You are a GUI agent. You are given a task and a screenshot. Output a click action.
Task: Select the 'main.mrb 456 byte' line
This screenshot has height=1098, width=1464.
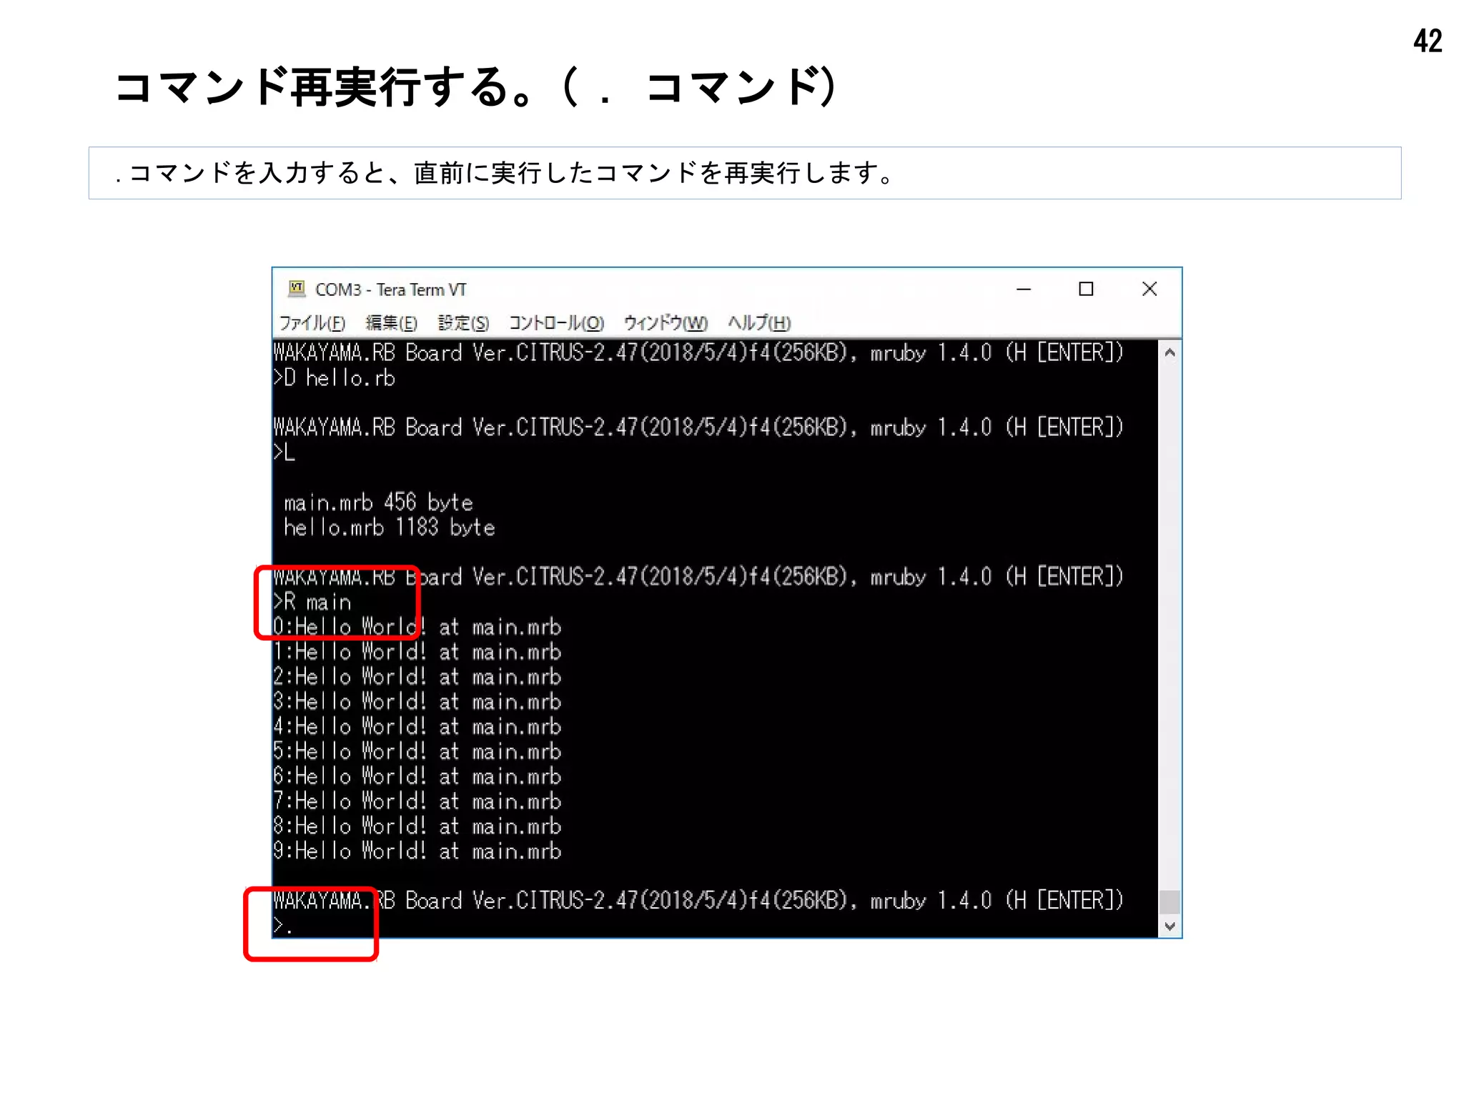tap(378, 503)
